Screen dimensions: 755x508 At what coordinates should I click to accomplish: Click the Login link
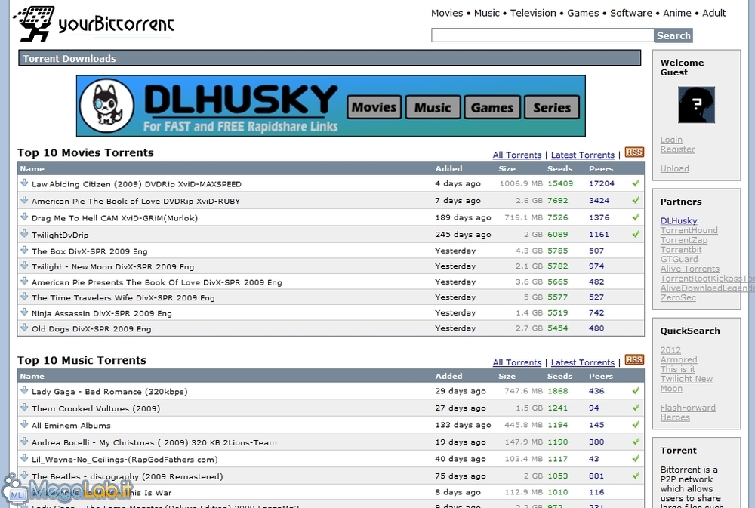(671, 140)
